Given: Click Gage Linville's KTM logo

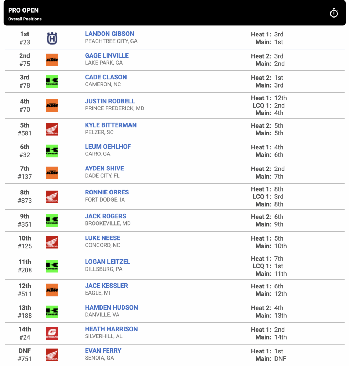Looking at the screenshot, I should pyautogui.click(x=52, y=60).
